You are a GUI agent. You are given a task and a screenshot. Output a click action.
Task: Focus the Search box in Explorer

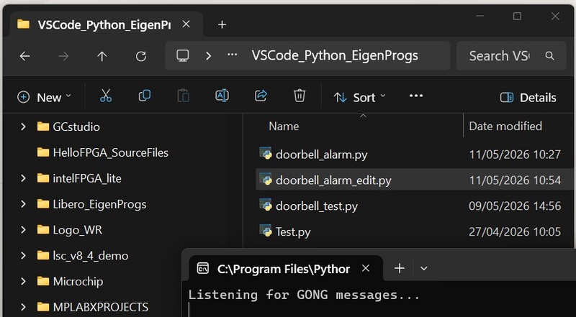point(511,56)
